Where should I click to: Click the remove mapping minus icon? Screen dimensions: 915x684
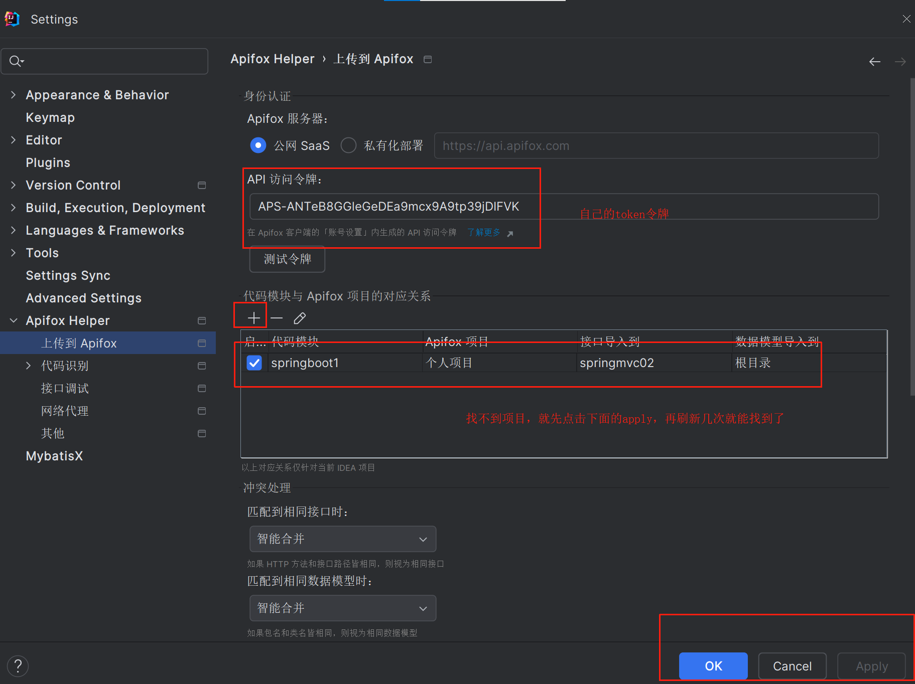pos(277,318)
